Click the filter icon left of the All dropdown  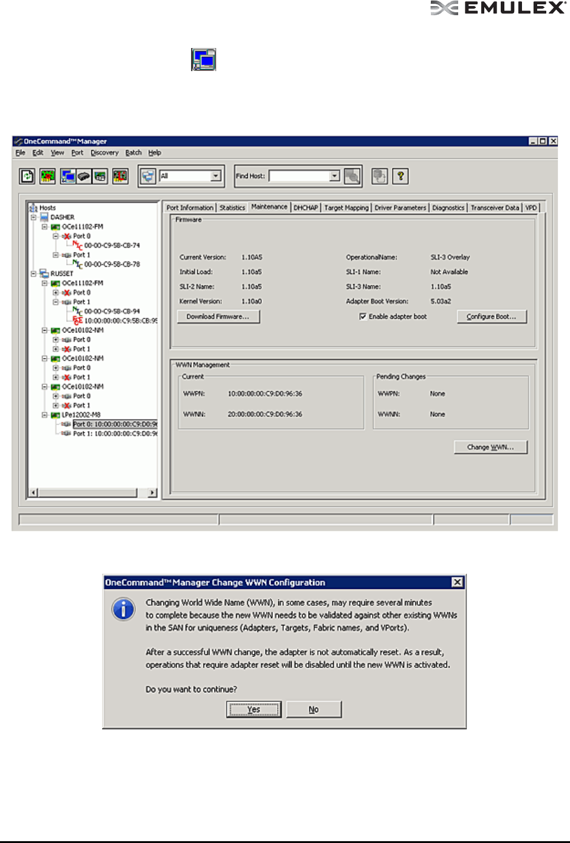(x=148, y=176)
